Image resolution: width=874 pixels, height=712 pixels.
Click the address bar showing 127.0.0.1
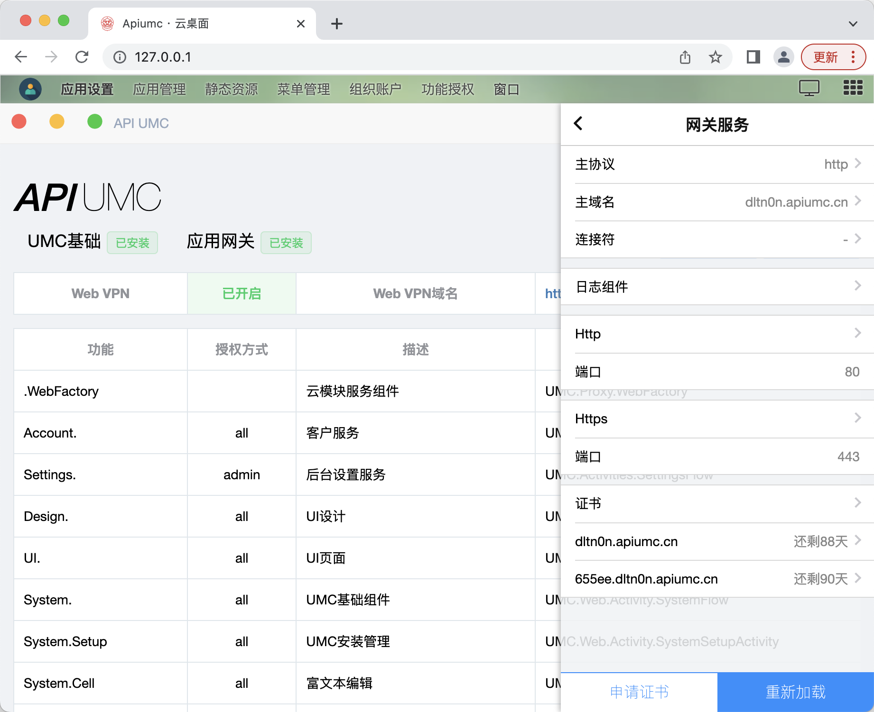[380, 57]
